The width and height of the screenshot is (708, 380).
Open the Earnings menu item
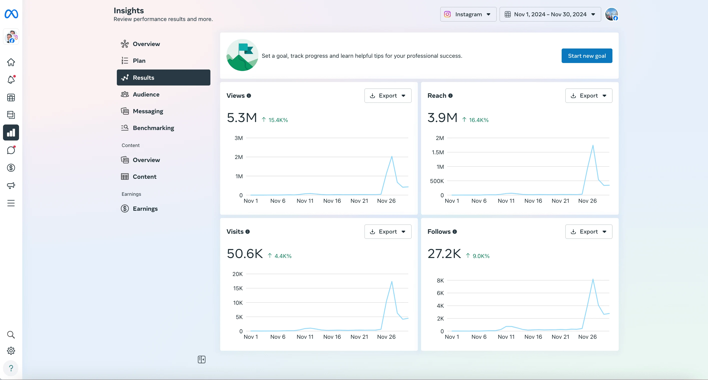pyautogui.click(x=164, y=209)
